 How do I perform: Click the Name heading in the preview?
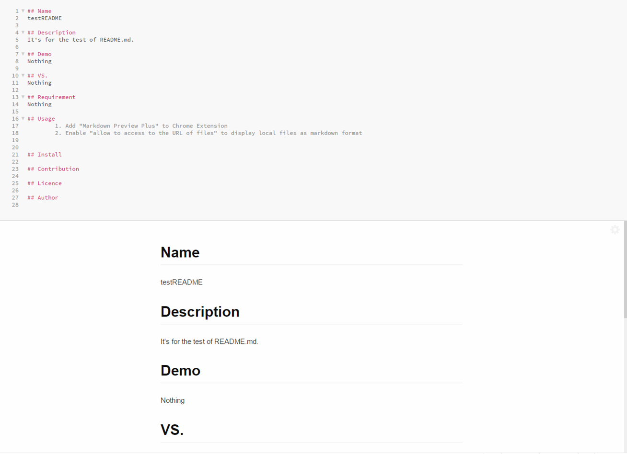point(180,252)
